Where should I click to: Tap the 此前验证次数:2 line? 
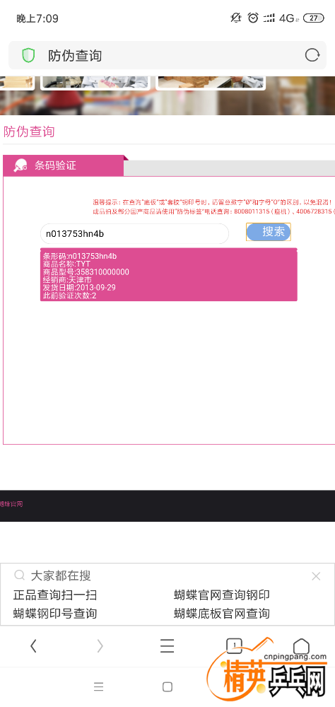pyautogui.click(x=70, y=296)
